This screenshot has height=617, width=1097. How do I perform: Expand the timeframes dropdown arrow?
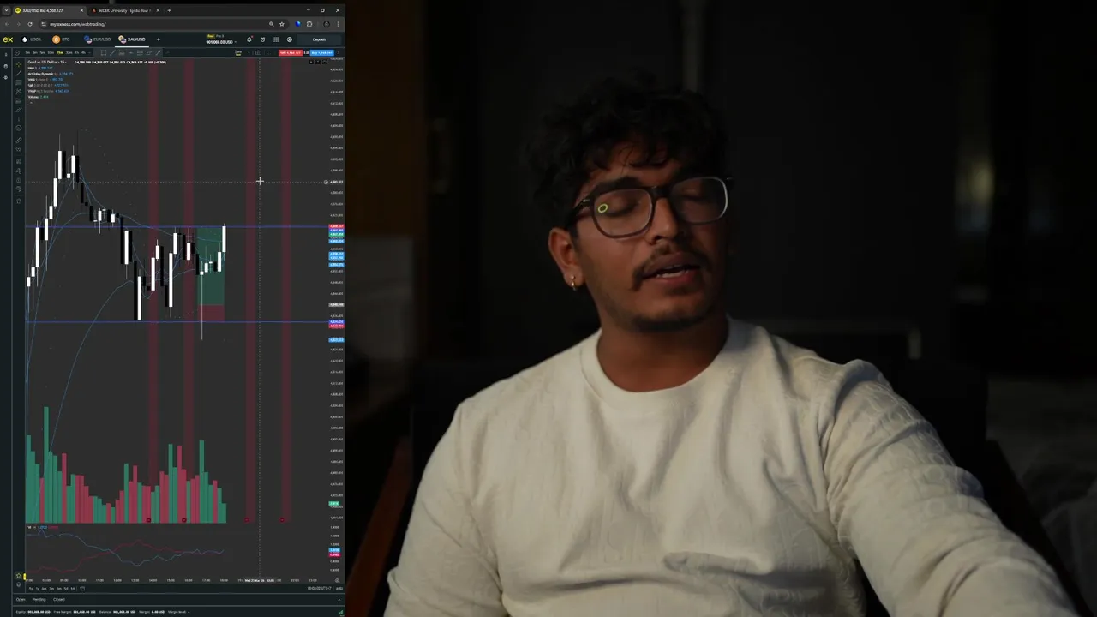(x=89, y=53)
